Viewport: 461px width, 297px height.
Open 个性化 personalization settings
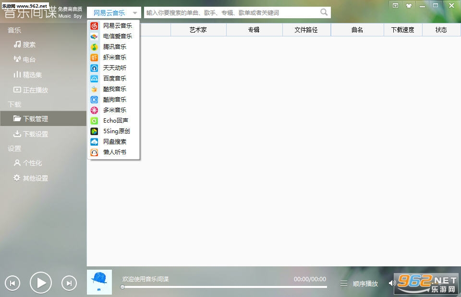28,163
